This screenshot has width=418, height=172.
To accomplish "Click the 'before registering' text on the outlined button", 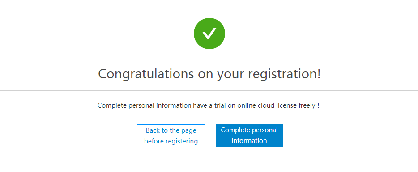I will pos(171,141).
